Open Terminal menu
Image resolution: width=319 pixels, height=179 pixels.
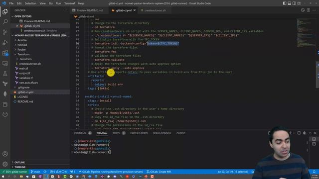click(70, 3)
